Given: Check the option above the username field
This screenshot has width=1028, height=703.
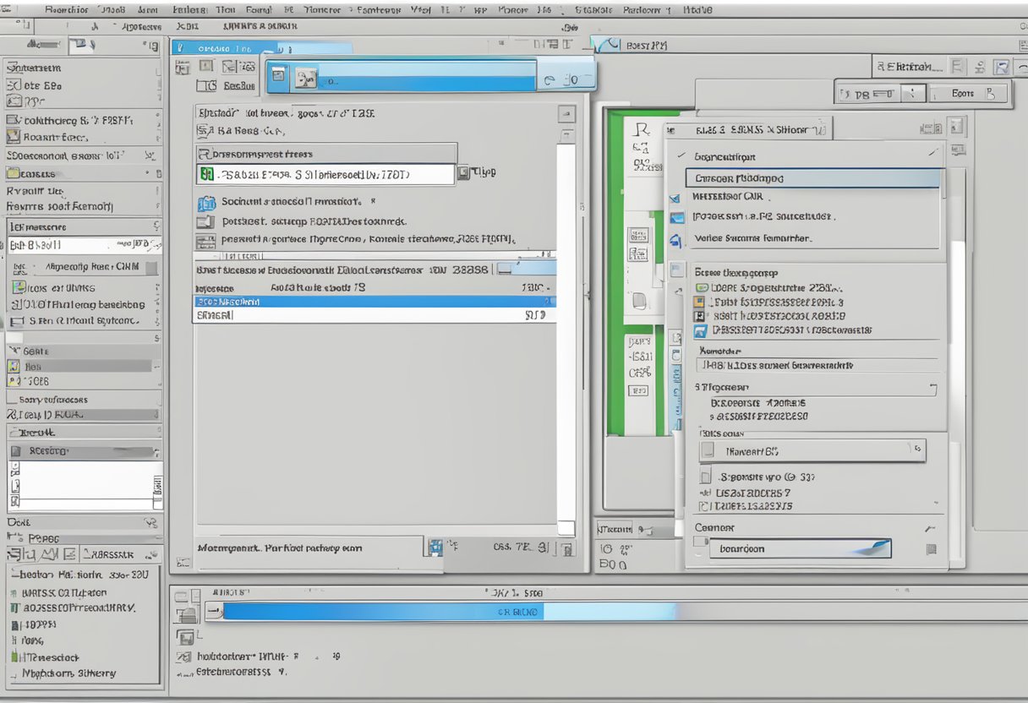Looking at the screenshot, I should point(700,330).
